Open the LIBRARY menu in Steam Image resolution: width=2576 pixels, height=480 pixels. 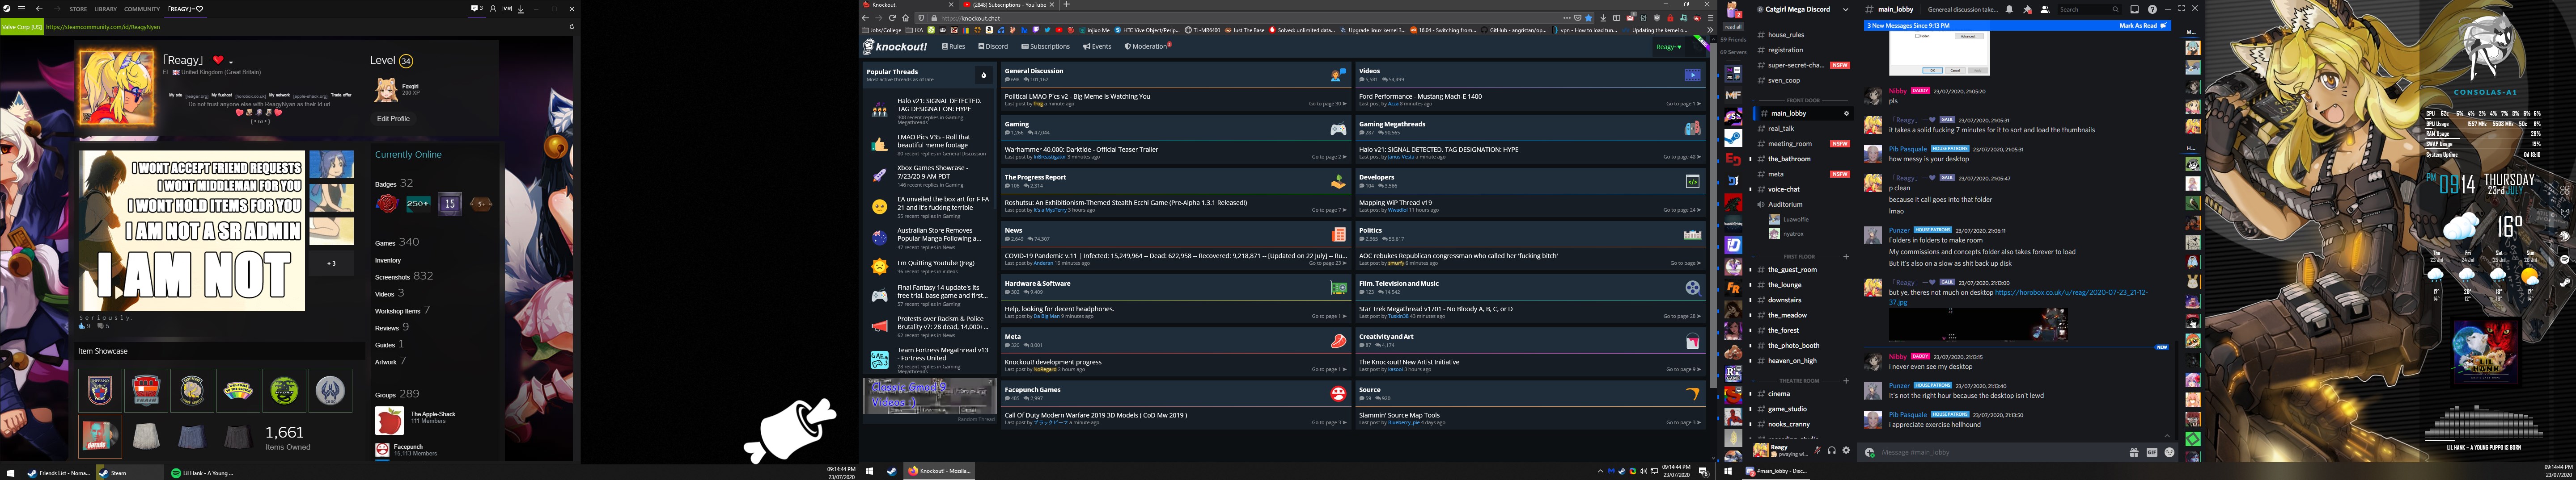pos(105,9)
